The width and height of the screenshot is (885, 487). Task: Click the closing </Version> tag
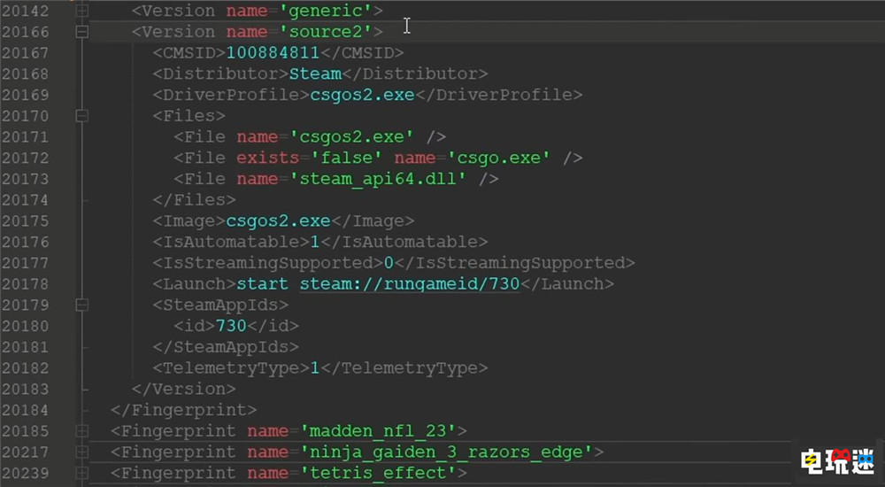tap(184, 389)
